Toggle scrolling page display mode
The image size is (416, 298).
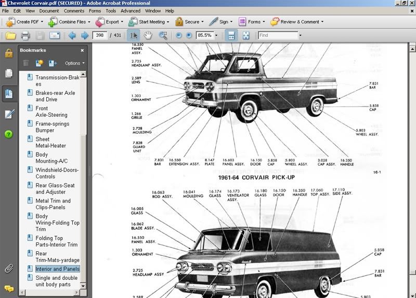231,36
